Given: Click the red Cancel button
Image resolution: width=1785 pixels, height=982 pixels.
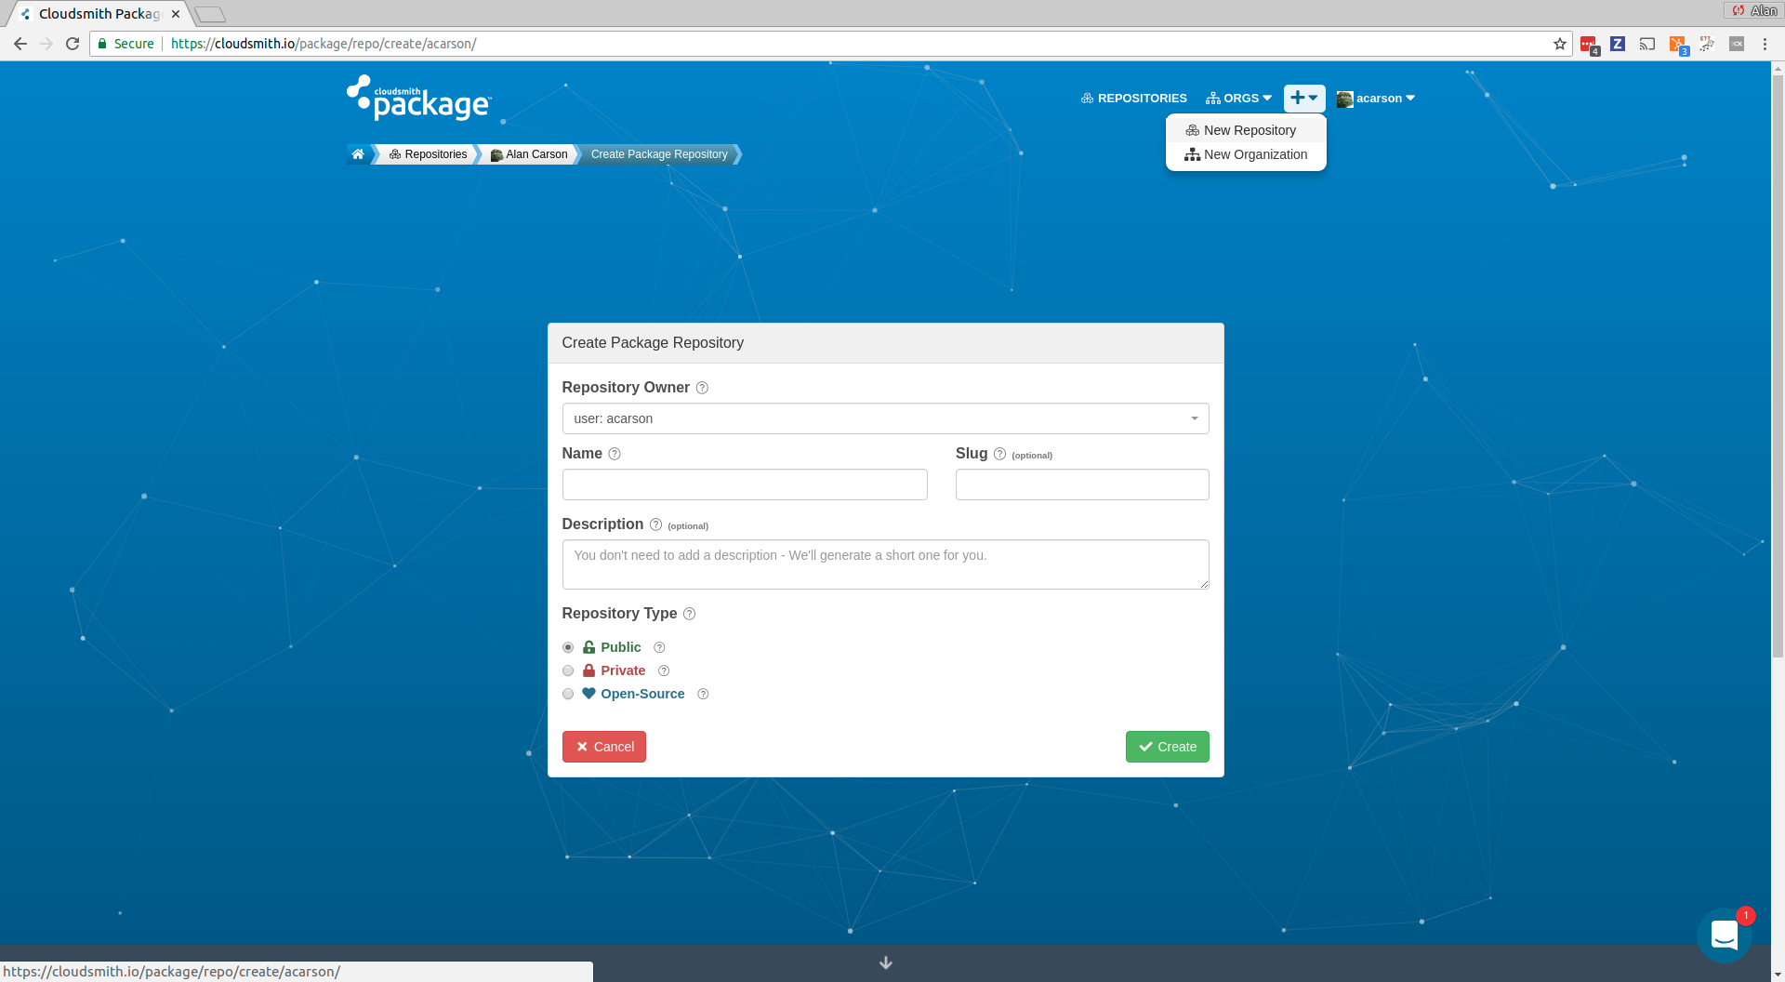Looking at the screenshot, I should pyautogui.click(x=604, y=747).
